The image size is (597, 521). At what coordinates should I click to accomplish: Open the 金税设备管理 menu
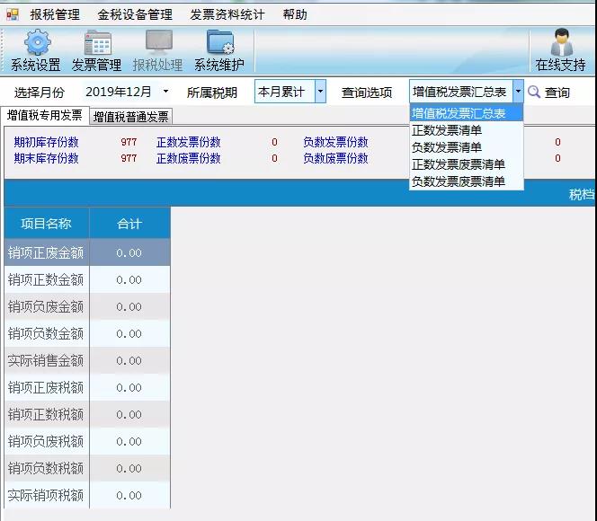[135, 14]
